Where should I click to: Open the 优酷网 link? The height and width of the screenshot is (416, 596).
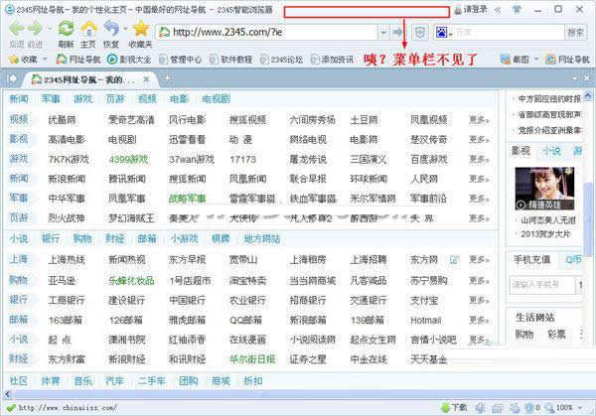click(x=61, y=119)
